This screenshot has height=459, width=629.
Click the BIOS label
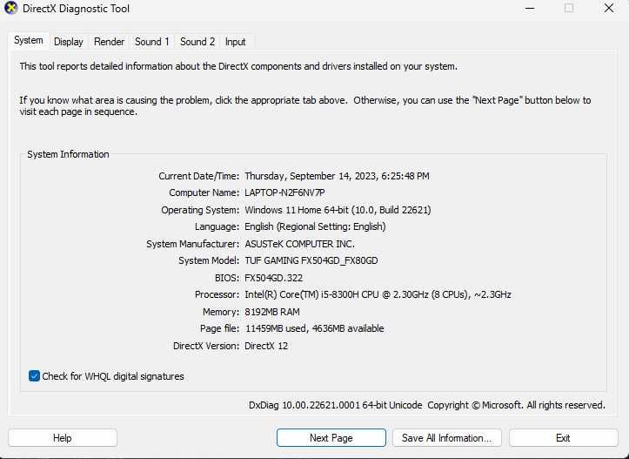[227, 278]
